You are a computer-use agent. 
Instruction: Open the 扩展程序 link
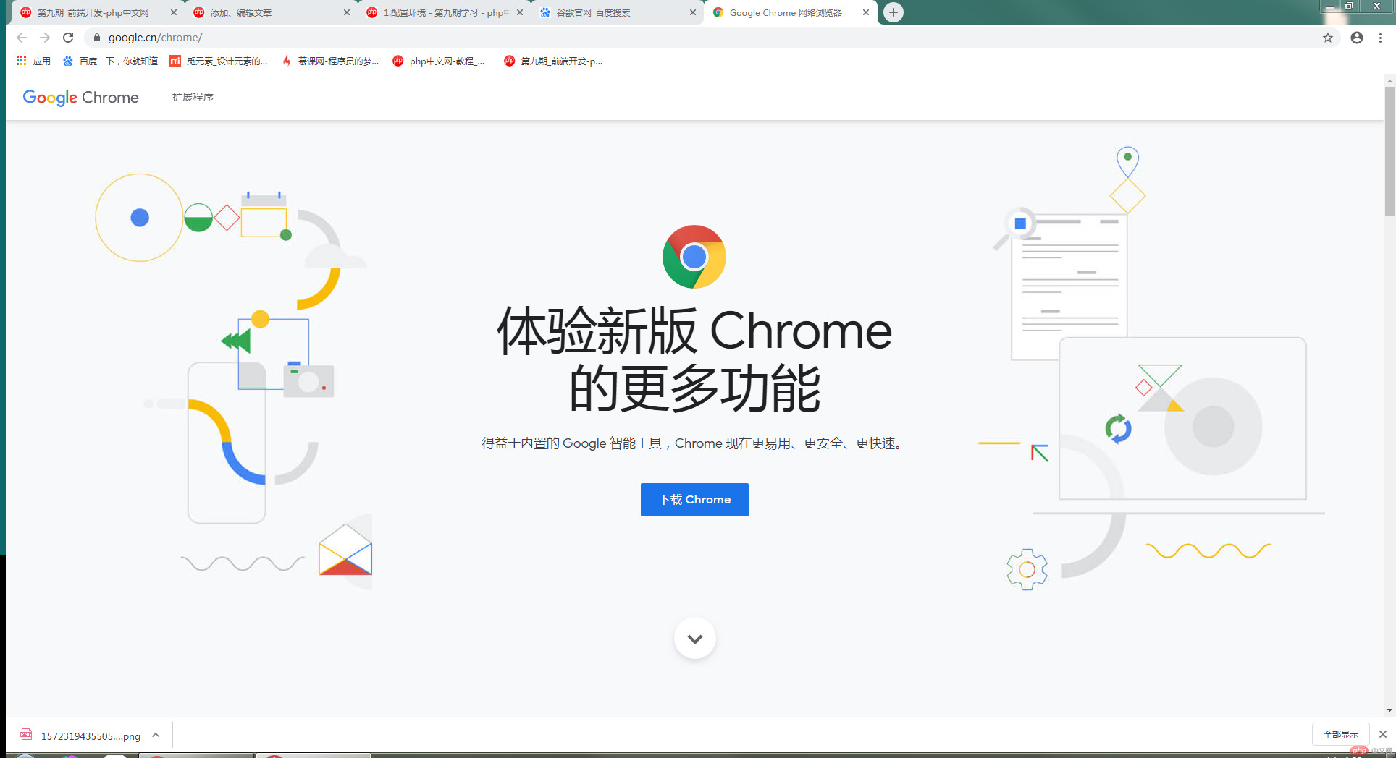pyautogui.click(x=193, y=97)
